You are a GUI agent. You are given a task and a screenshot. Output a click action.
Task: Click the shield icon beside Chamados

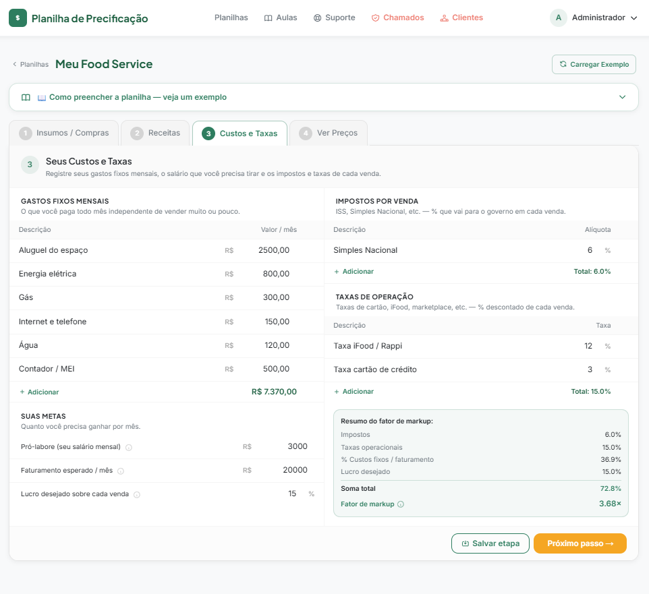point(375,18)
